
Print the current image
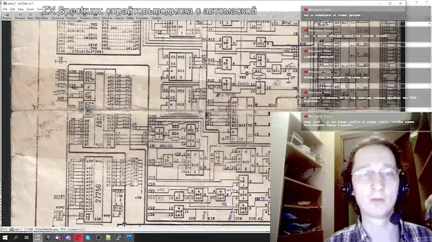click(x=95, y=17)
